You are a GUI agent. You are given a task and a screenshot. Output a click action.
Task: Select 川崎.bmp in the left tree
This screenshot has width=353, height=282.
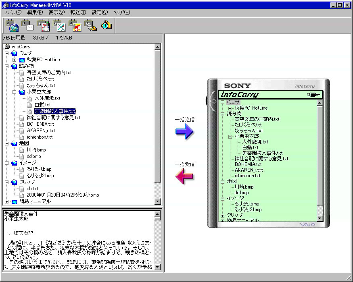click(36, 150)
